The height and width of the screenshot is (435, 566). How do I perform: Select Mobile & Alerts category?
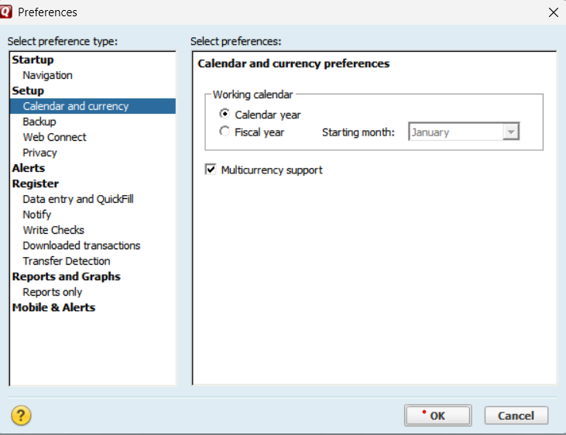coord(53,307)
